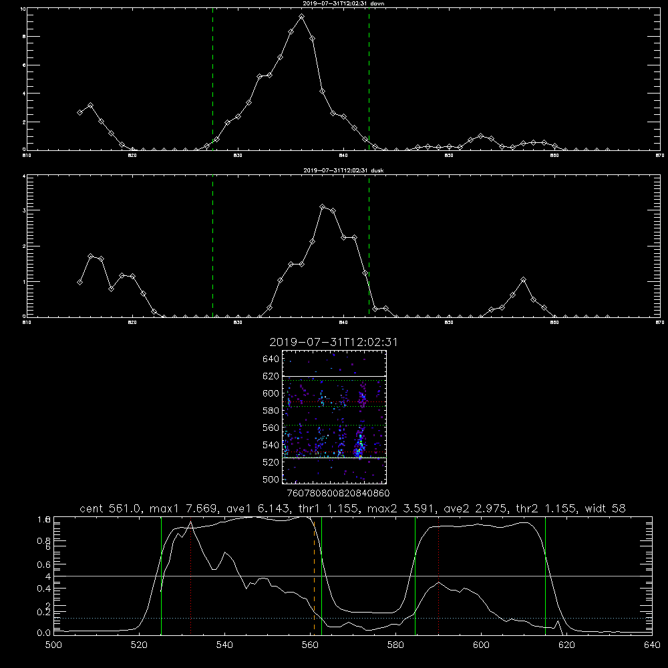Open the central spectral image panel
The width and height of the screenshot is (668, 668).
tap(334, 417)
